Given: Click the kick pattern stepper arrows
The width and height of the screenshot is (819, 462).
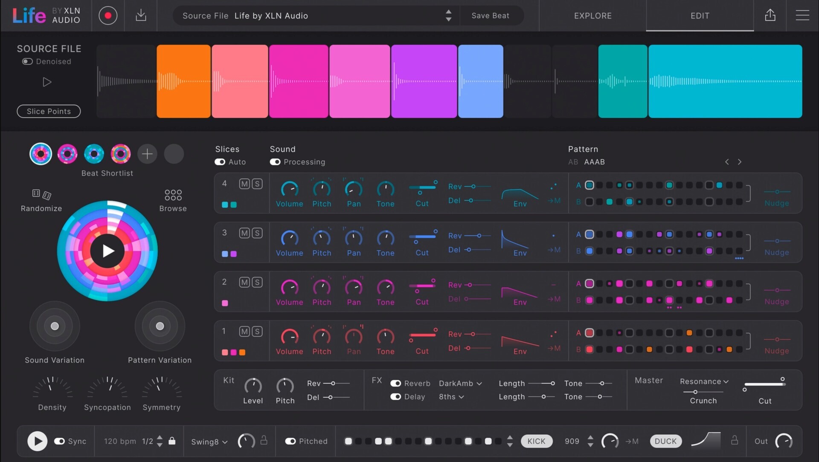Looking at the screenshot, I should 510,441.
